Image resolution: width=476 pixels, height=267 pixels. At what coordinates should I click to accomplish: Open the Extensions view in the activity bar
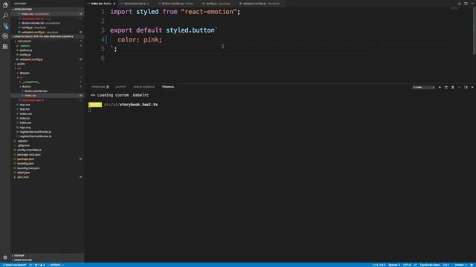pos(5,46)
